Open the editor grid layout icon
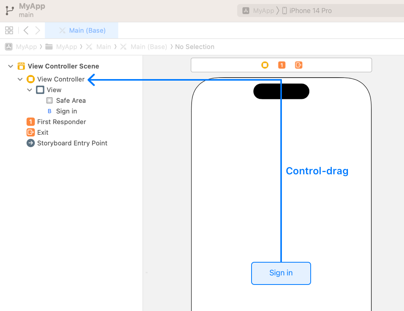Image resolution: width=404 pixels, height=311 pixels. pos(9,30)
